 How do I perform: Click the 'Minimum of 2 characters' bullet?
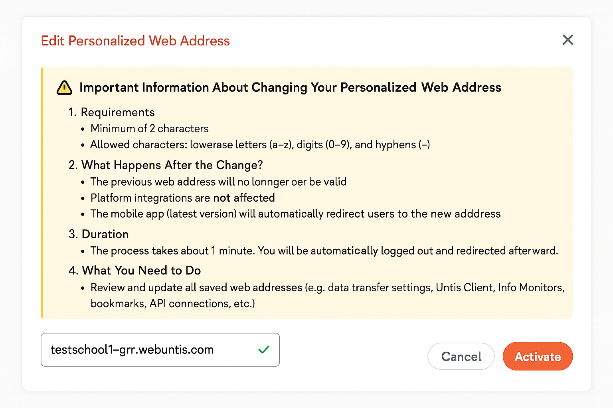click(149, 129)
